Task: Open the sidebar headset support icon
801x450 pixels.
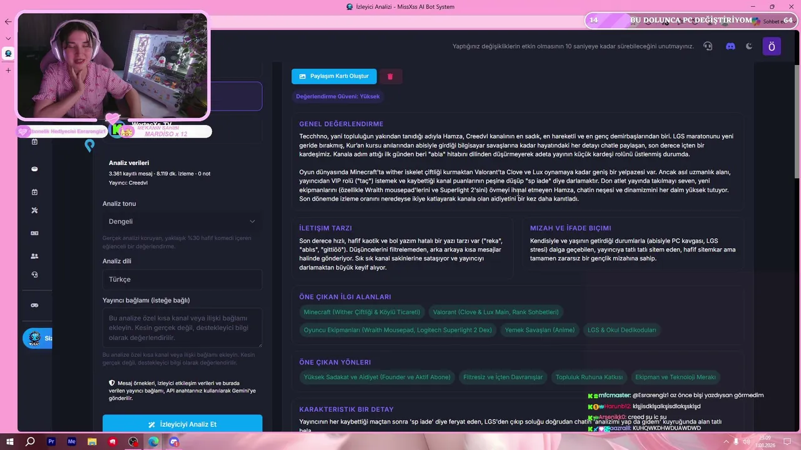Action: coord(34,274)
